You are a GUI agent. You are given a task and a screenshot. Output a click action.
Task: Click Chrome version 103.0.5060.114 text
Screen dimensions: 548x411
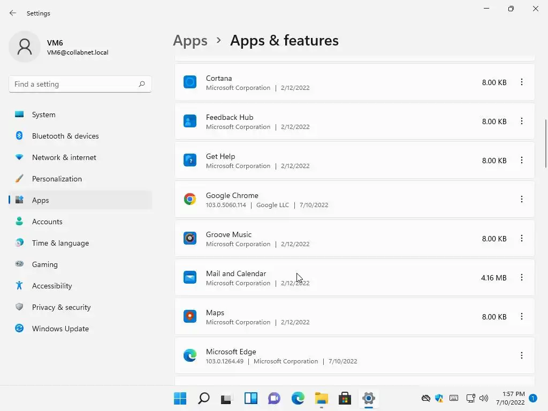coord(226,205)
